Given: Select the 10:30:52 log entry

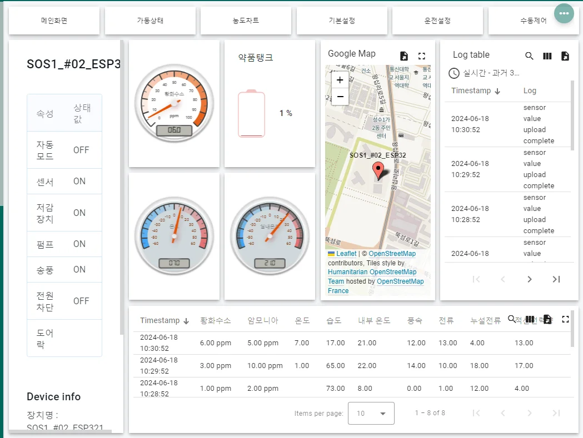Looking at the screenshot, I should (507, 124).
